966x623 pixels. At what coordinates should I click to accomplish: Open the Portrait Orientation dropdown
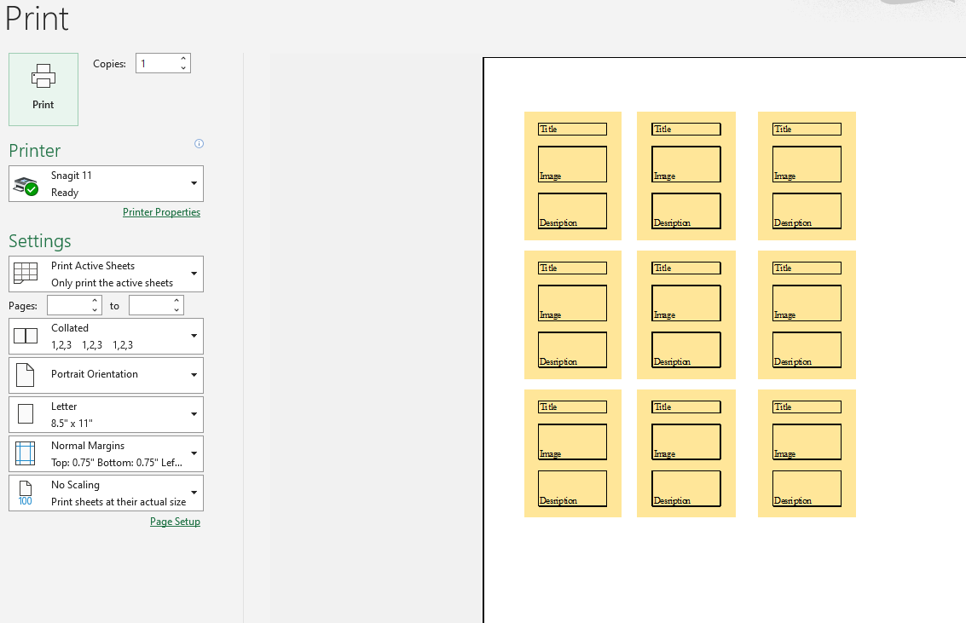point(194,375)
